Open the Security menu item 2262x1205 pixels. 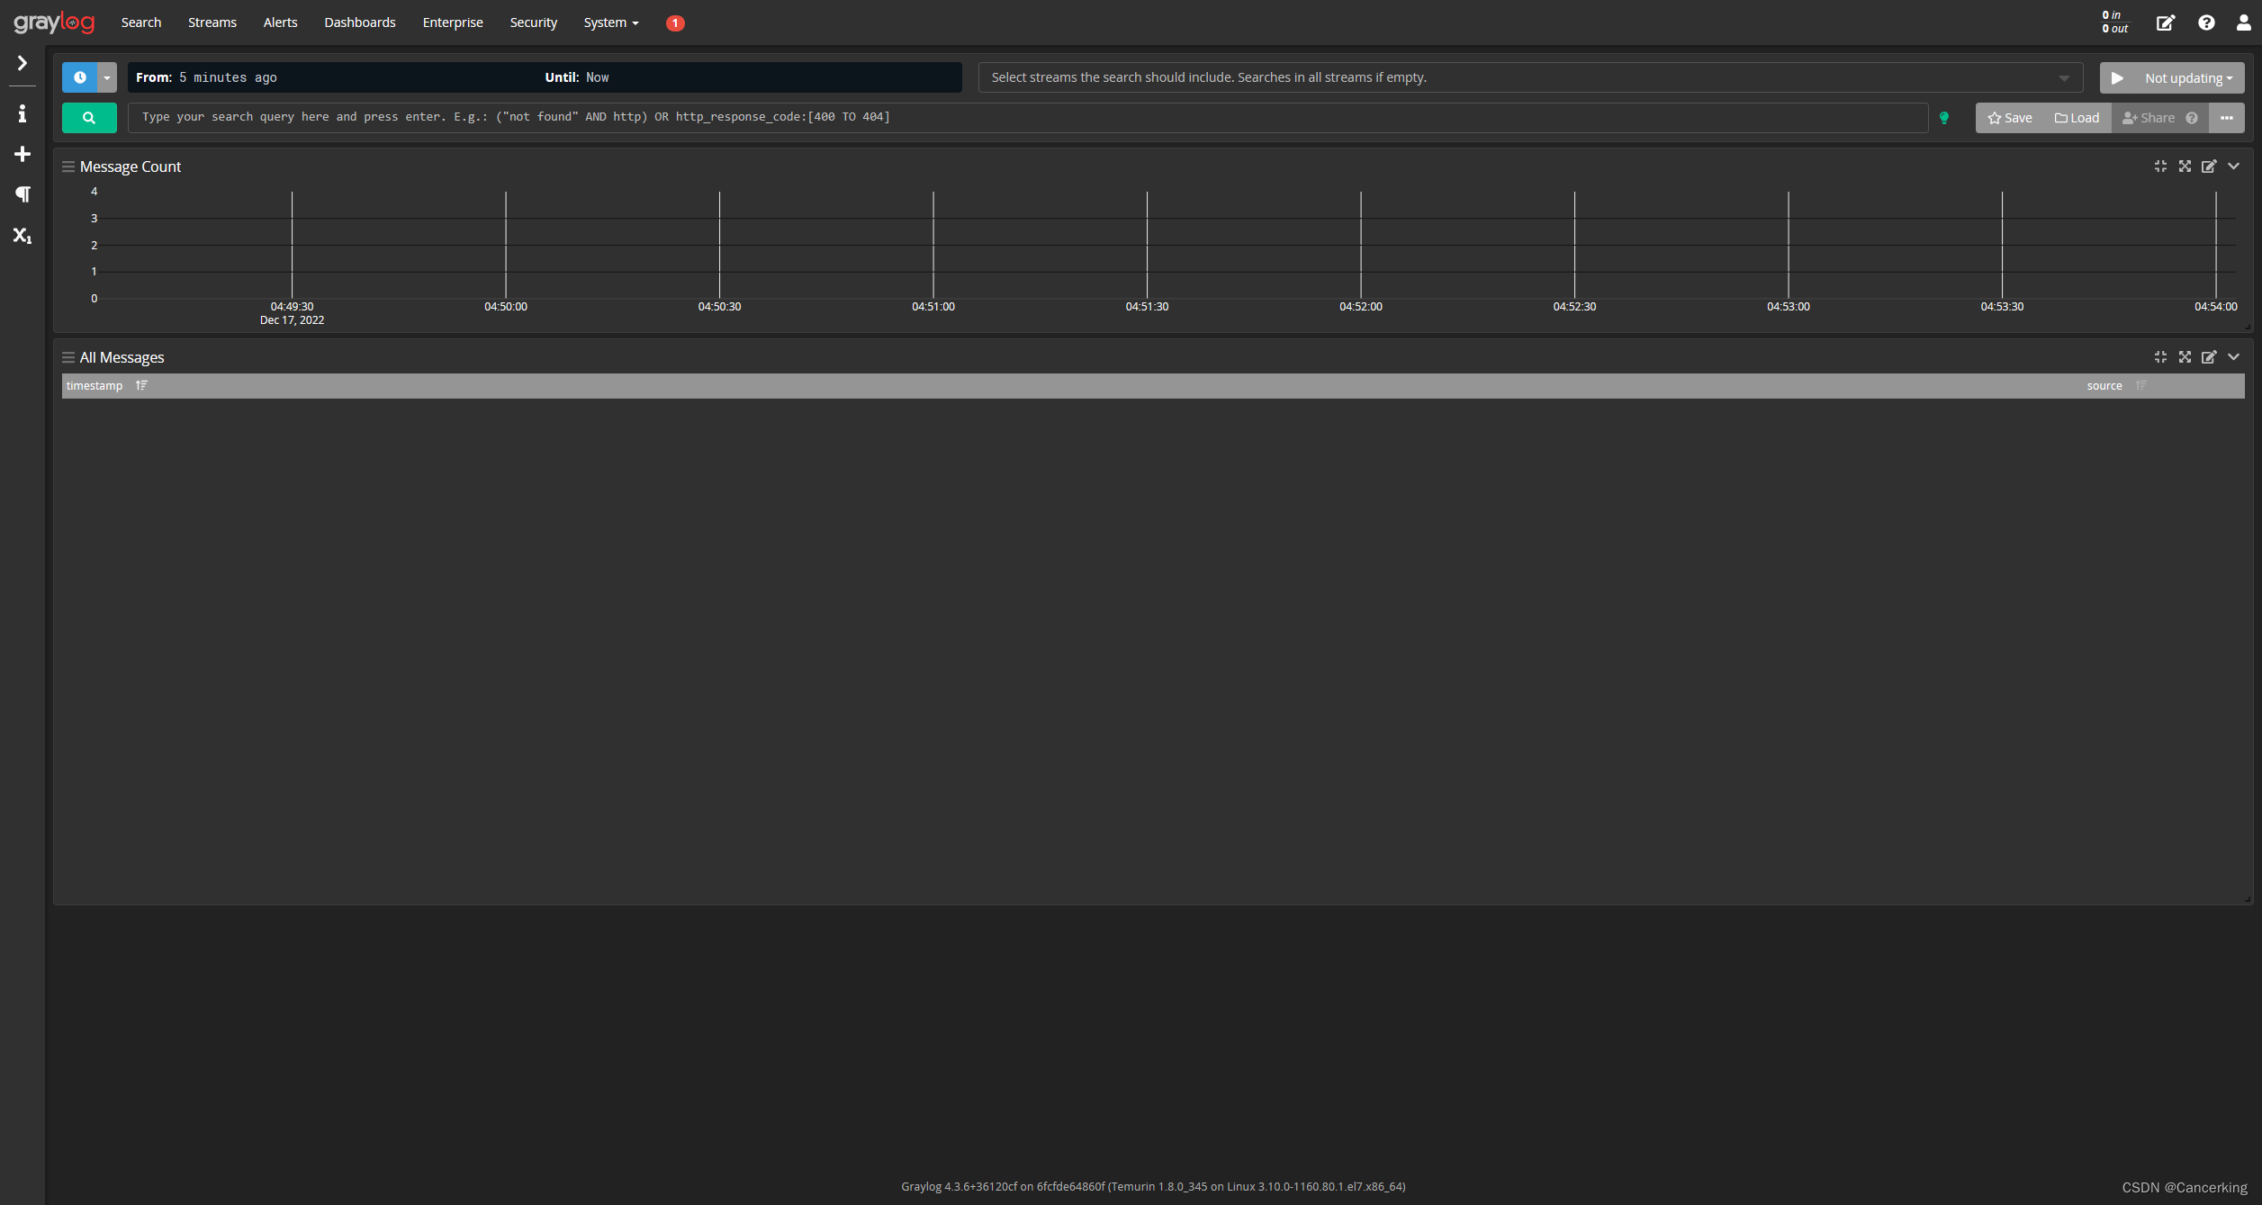coord(534,22)
